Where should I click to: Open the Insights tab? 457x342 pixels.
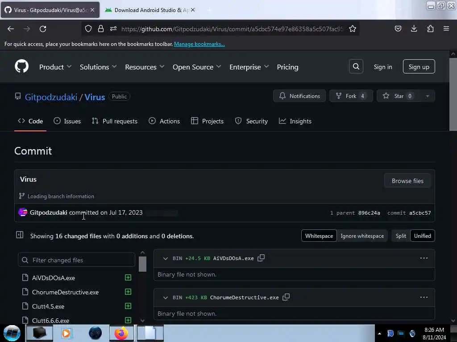point(295,121)
